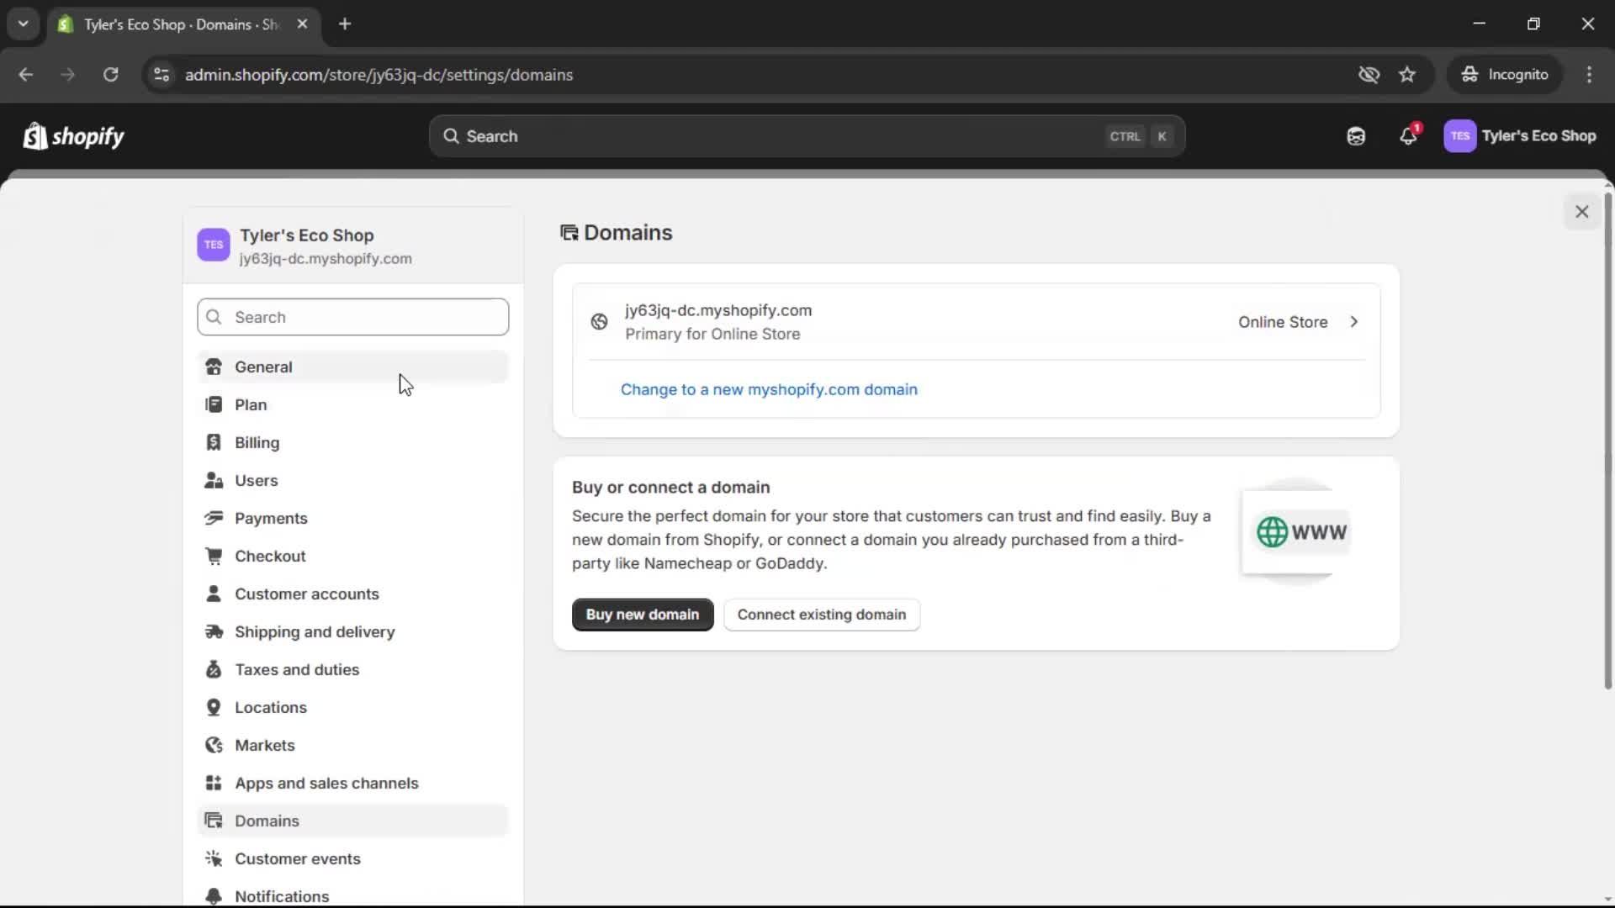Open General settings
This screenshot has width=1615, height=908.
[264, 367]
